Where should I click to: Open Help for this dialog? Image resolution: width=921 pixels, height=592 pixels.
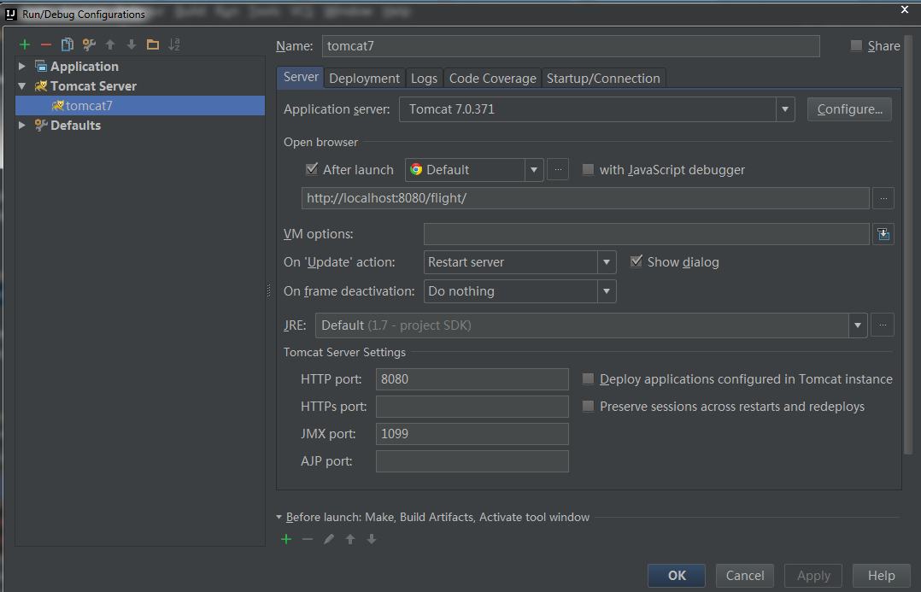tap(881, 576)
